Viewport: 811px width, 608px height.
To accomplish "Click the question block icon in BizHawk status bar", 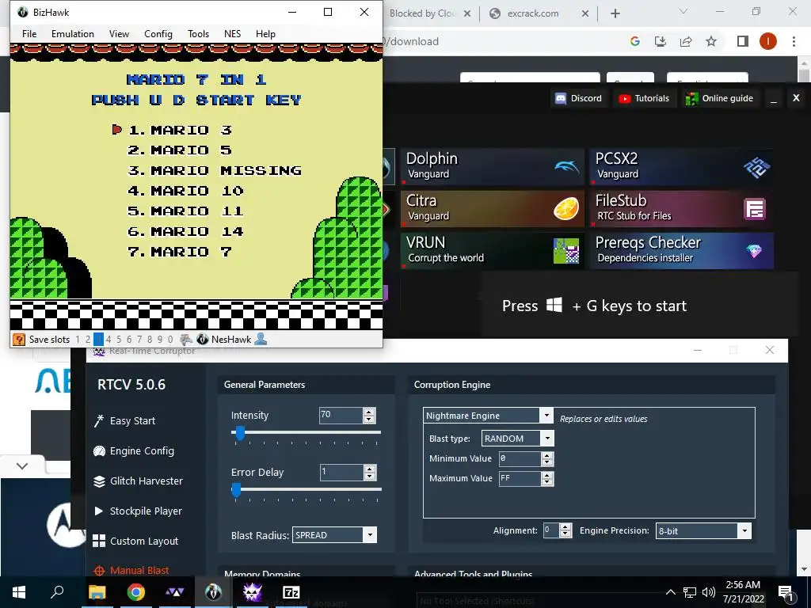I will [19, 339].
